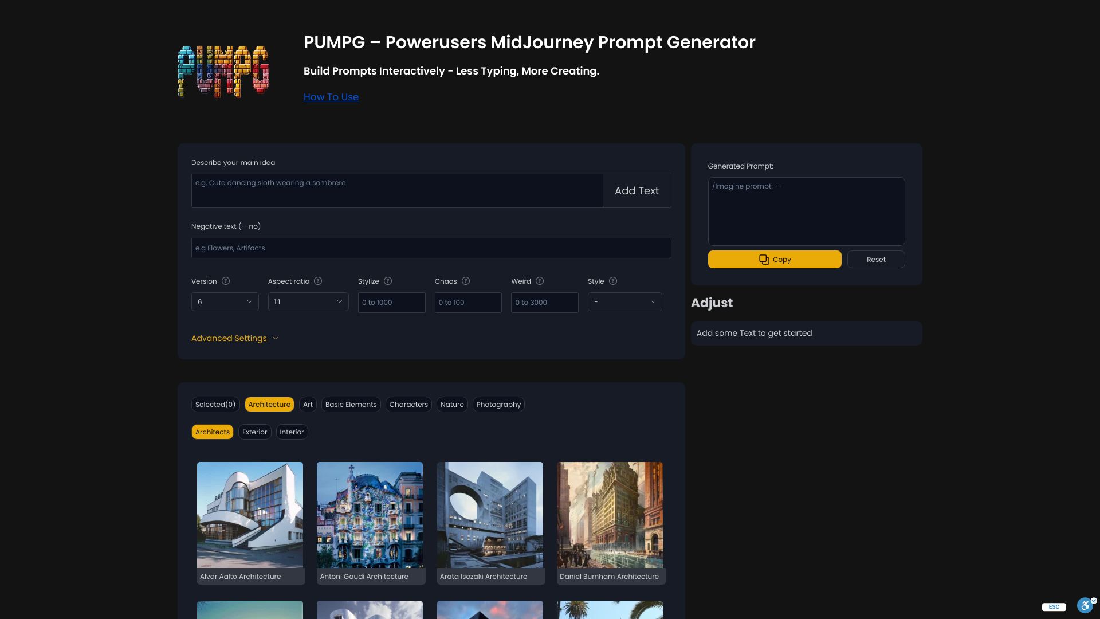Open the Stylize help tooltip
This screenshot has height=619, width=1100.
click(x=388, y=281)
